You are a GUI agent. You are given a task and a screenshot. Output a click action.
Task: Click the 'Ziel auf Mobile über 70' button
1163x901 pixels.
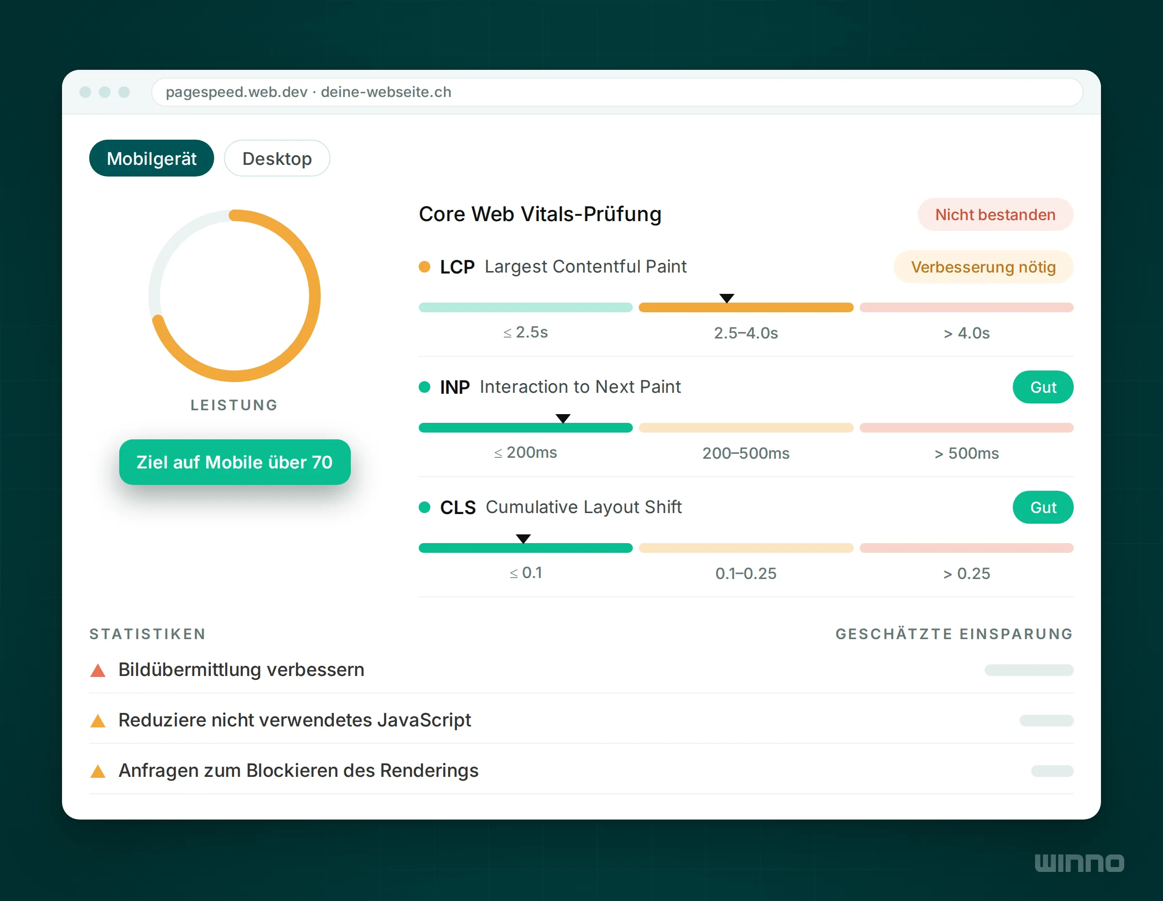tap(235, 462)
